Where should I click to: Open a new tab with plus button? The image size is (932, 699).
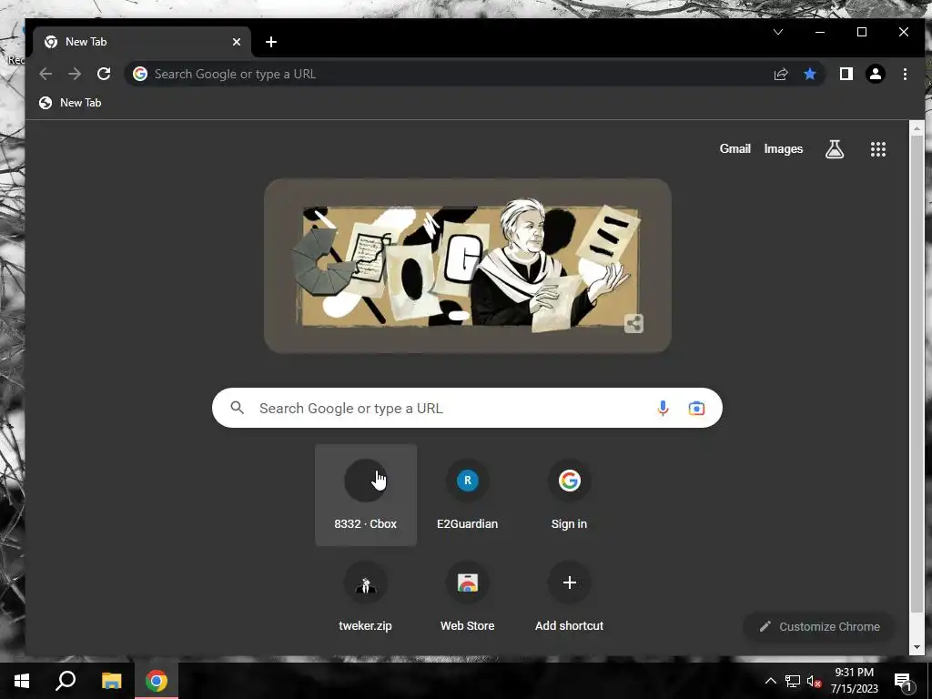[271, 42]
